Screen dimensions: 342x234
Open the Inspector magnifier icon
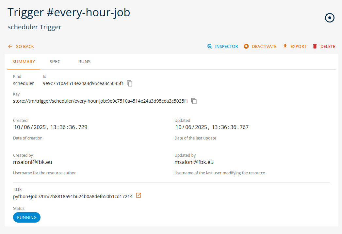tap(210, 47)
